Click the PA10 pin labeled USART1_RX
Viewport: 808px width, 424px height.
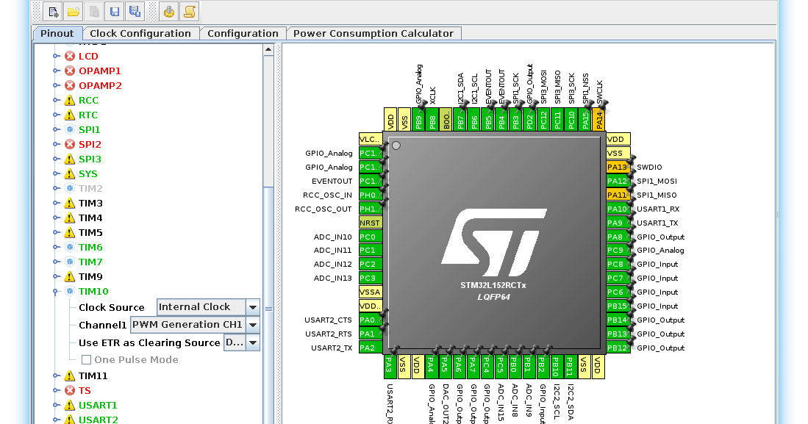618,209
